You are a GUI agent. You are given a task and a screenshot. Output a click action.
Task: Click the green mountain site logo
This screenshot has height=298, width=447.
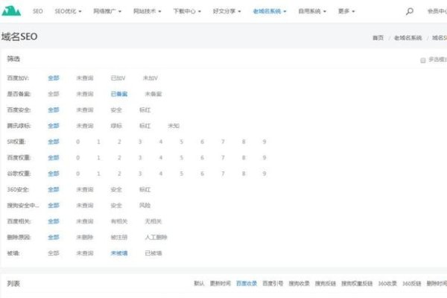[11, 10]
